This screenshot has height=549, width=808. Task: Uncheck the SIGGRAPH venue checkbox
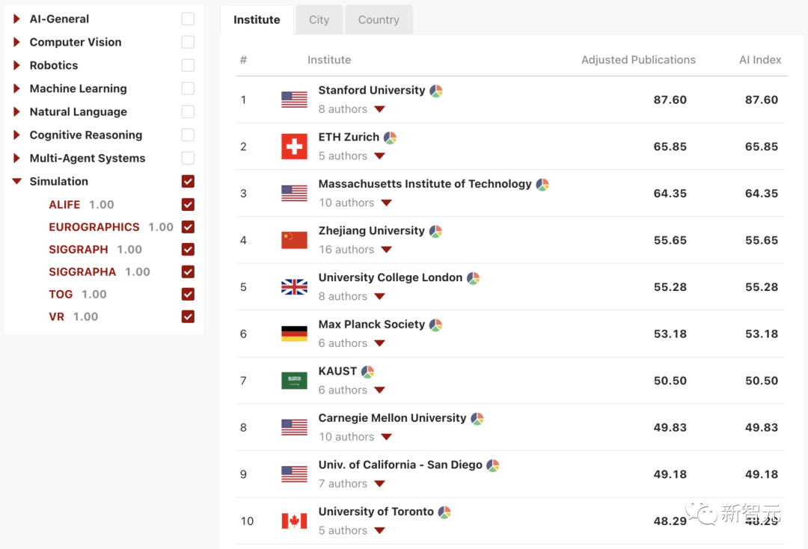click(x=188, y=249)
